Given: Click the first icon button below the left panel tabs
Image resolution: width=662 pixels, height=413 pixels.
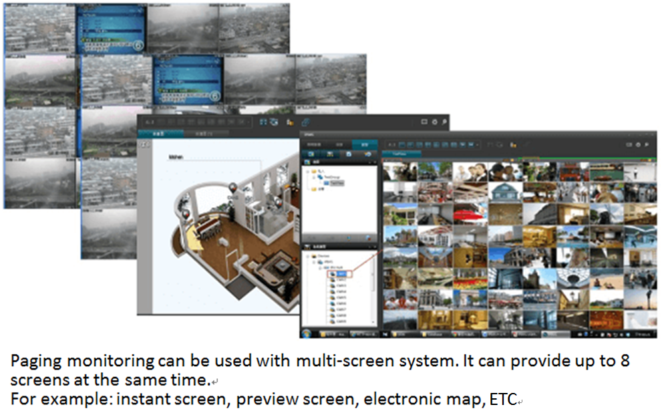Looking at the screenshot, I should point(311,154).
